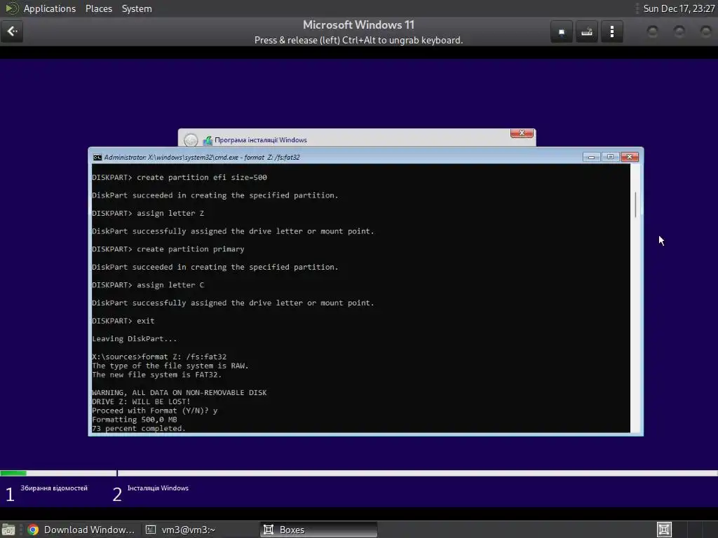Click the Applications menu logo icon
Screen dimensions: 718x538
11,8
